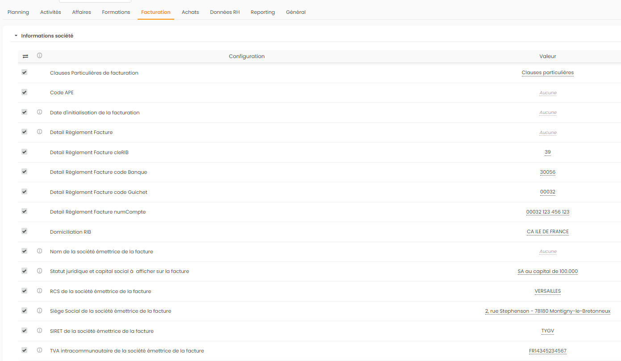Image resolution: width=621 pixels, height=361 pixels.
Task: Click info icon for Nom de la société émettrice
Action: pyautogui.click(x=39, y=251)
